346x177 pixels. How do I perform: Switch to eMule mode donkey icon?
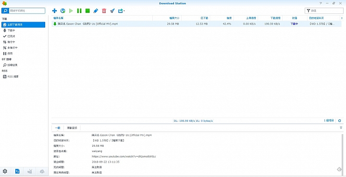[x=30, y=171]
